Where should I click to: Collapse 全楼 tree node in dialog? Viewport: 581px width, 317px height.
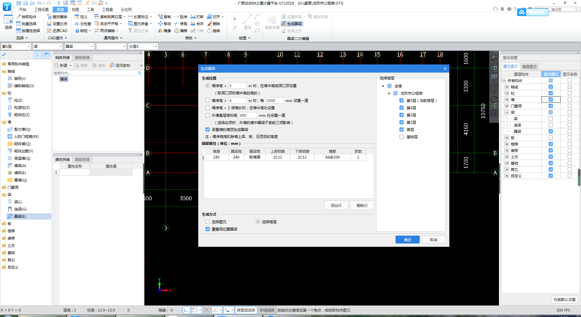pos(383,86)
